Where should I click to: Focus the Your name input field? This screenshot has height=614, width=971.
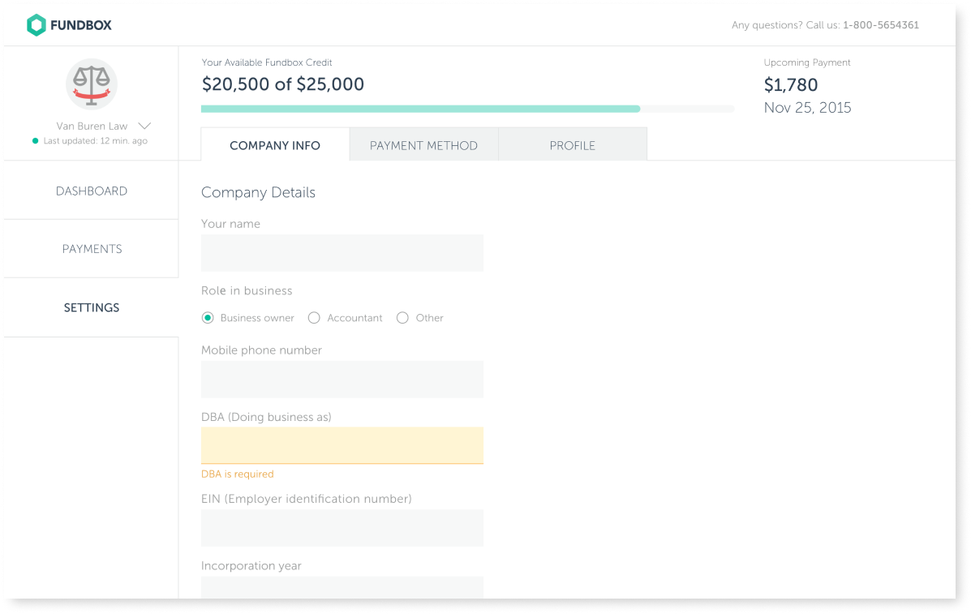(342, 253)
